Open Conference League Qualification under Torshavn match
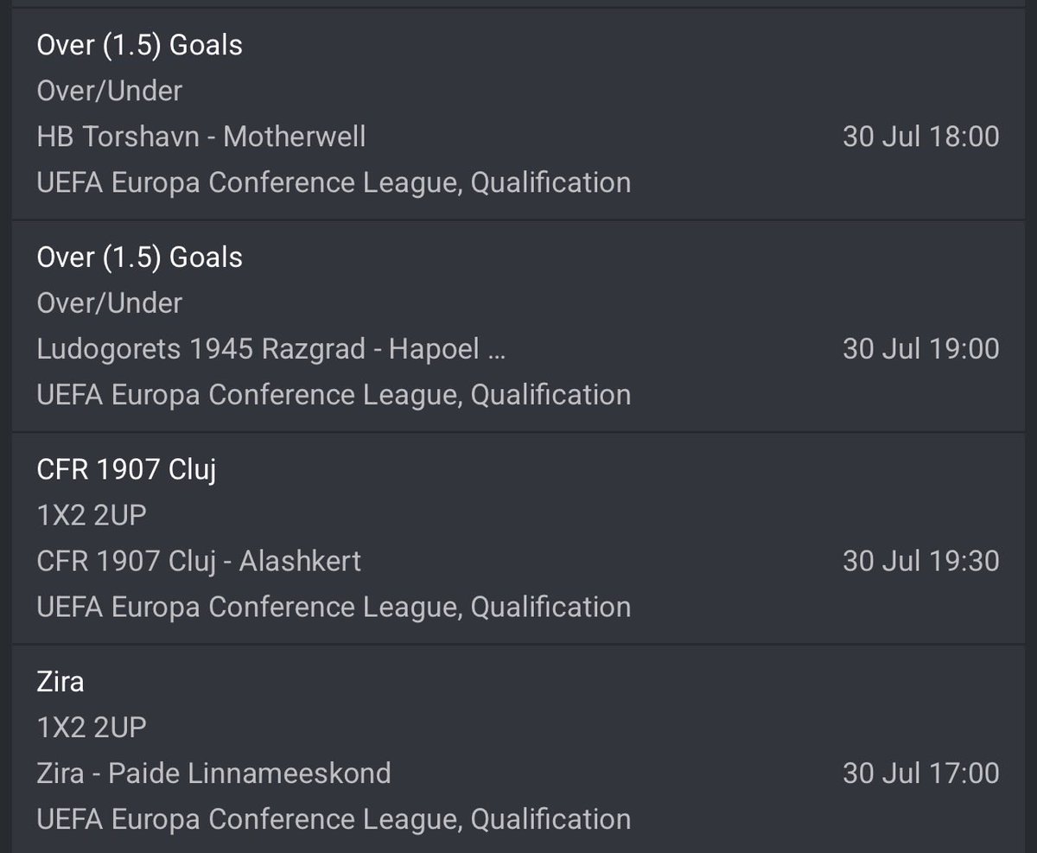The height and width of the screenshot is (853, 1037). (x=334, y=182)
